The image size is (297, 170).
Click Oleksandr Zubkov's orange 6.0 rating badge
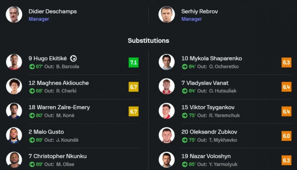click(x=286, y=136)
